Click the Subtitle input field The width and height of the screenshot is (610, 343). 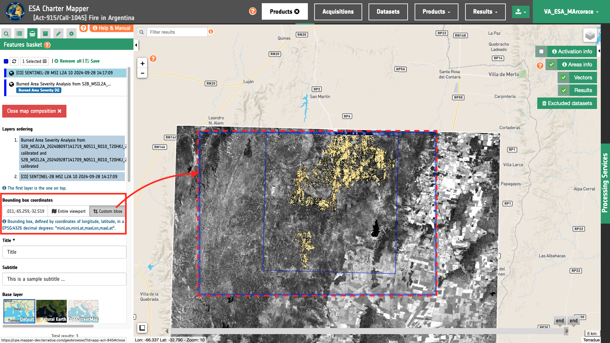pos(64,279)
